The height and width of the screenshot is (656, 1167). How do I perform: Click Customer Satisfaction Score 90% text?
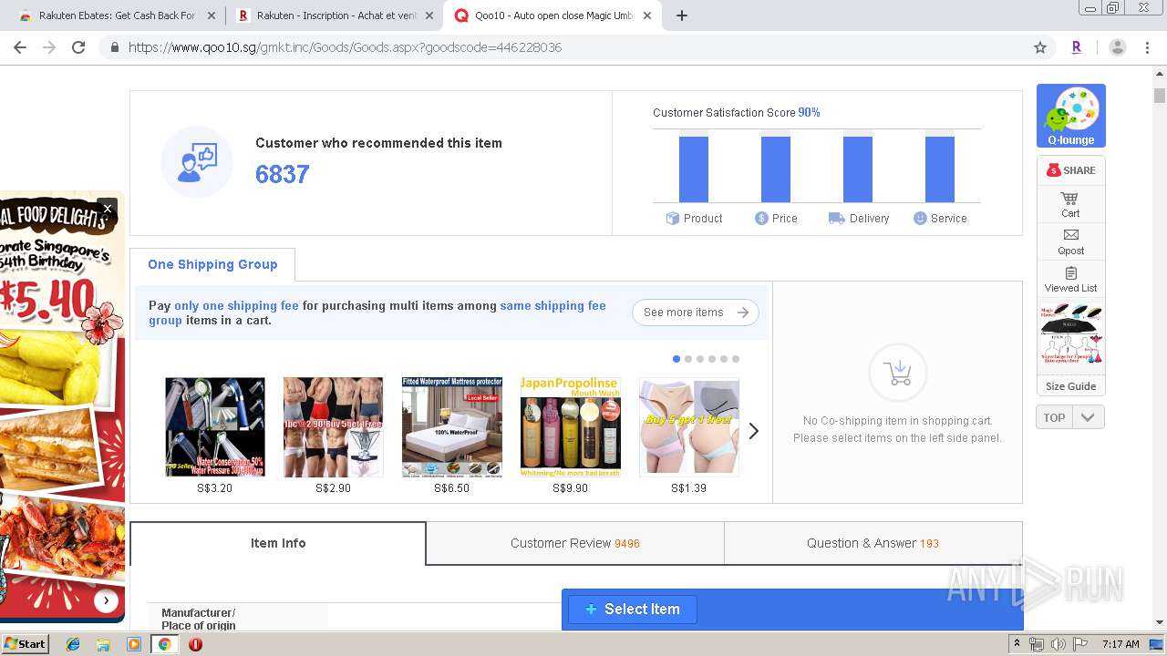click(737, 113)
